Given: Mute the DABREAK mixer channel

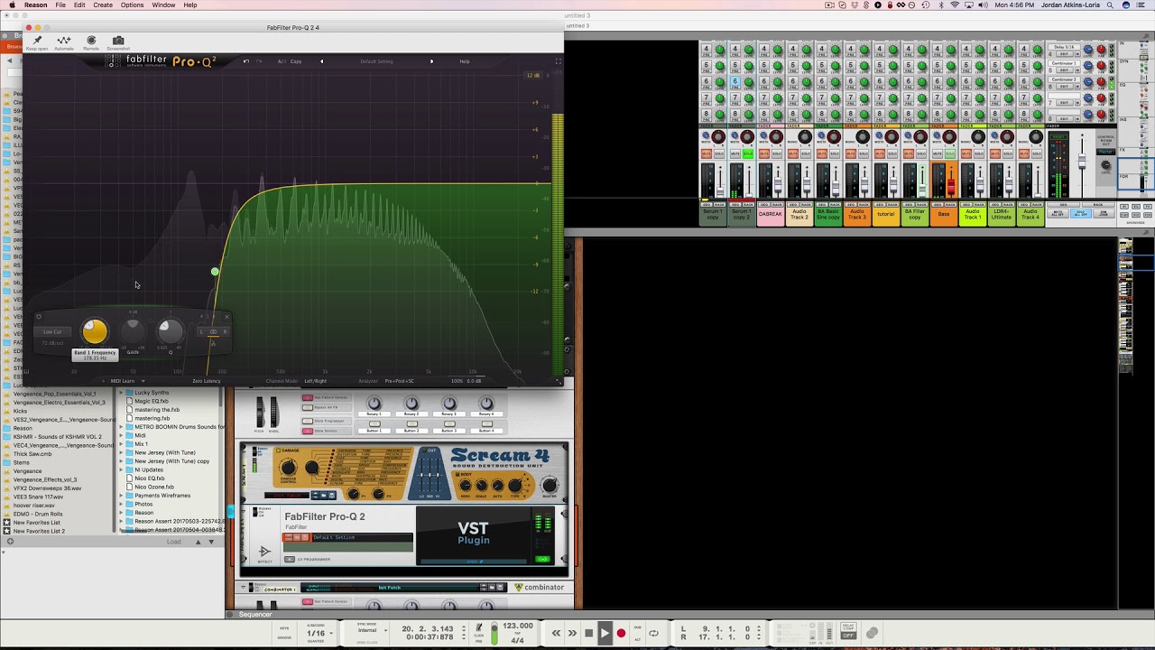Looking at the screenshot, I should [763, 154].
